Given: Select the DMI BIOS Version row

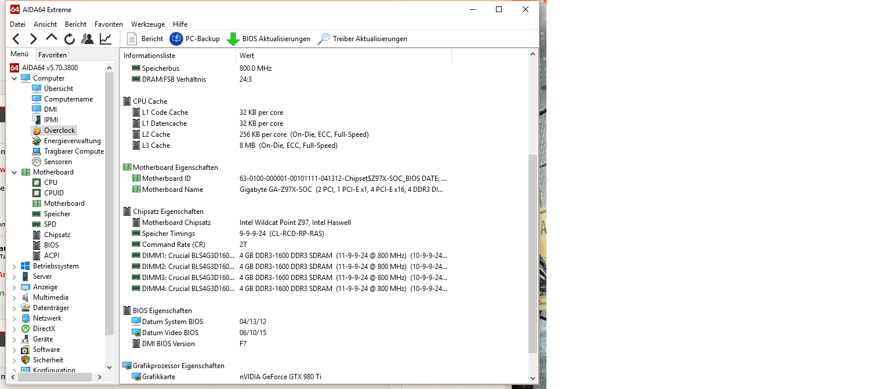Looking at the screenshot, I should coord(284,344).
